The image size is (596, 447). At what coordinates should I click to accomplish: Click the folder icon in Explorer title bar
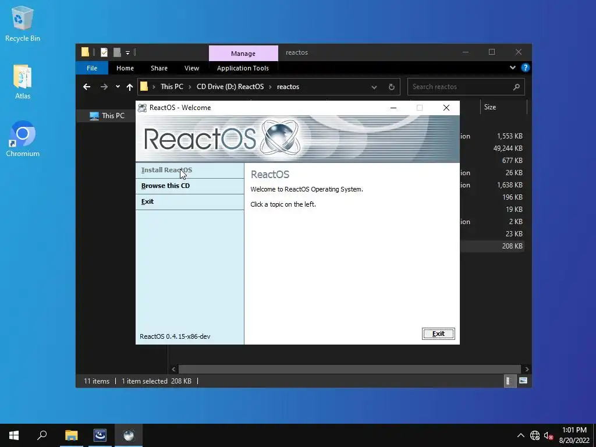point(85,52)
